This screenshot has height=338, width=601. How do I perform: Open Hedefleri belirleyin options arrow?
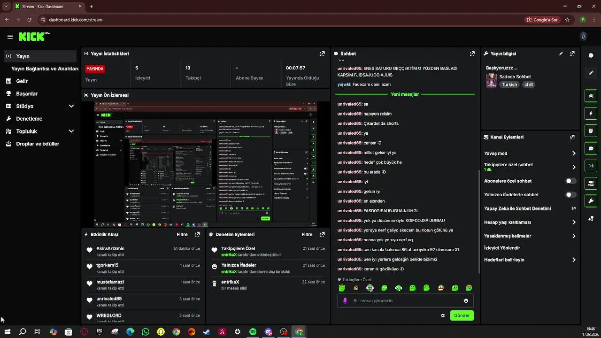(574, 260)
